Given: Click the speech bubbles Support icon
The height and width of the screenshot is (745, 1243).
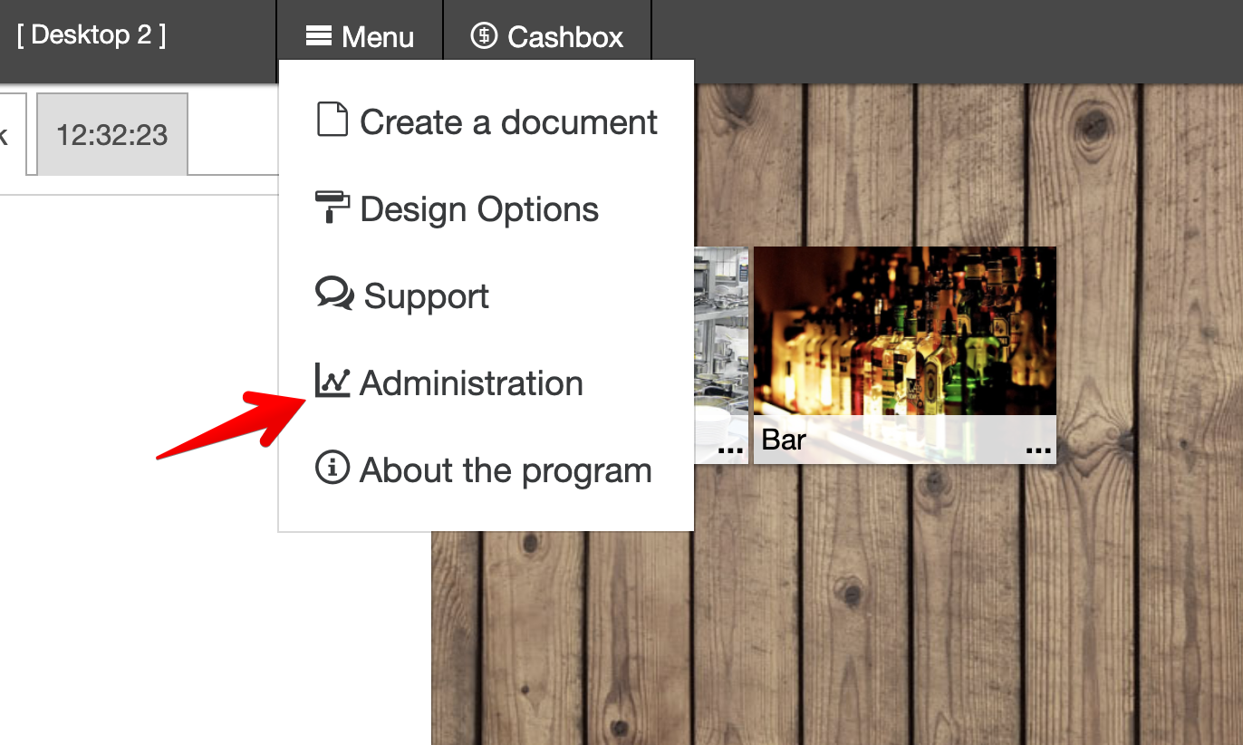Looking at the screenshot, I should (333, 295).
